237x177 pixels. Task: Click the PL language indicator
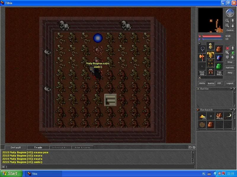[x=204, y=174]
